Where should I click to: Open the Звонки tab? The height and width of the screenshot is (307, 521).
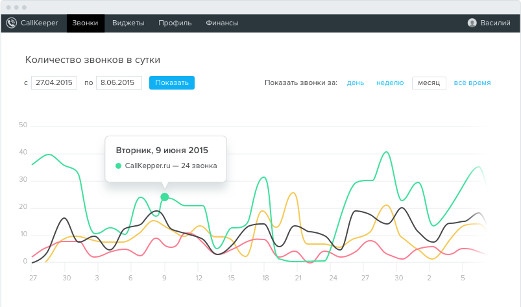coord(86,23)
